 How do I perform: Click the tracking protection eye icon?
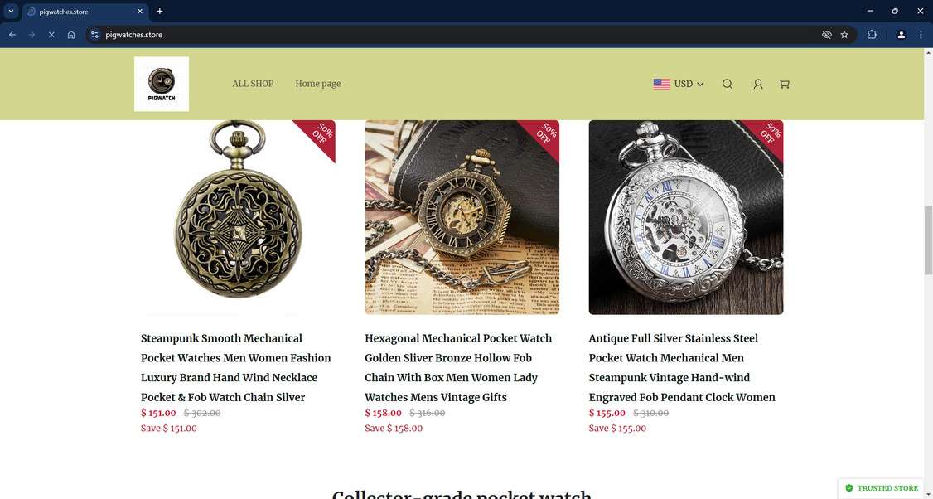826,35
